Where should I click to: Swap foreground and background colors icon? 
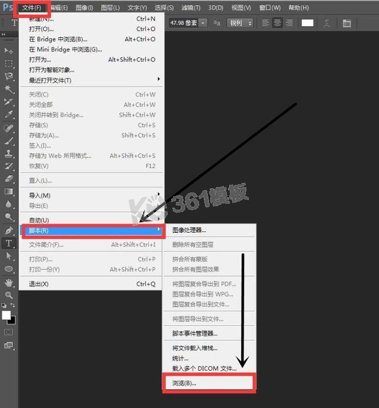click(12, 305)
